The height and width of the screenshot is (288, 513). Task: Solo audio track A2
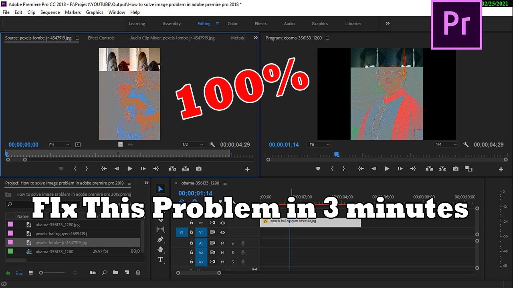pyautogui.click(x=232, y=252)
